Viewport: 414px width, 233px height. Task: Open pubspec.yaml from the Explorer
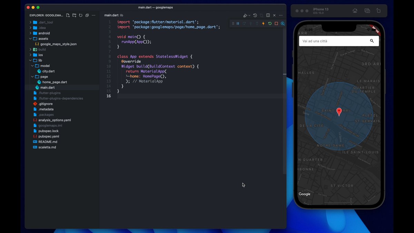pos(49,136)
